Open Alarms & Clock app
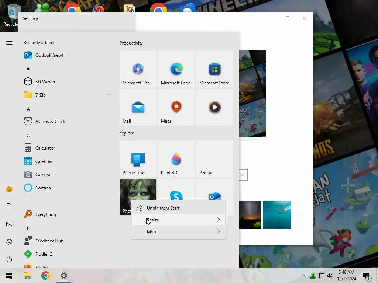Screen dimensions: 378x283 [67, 121]
